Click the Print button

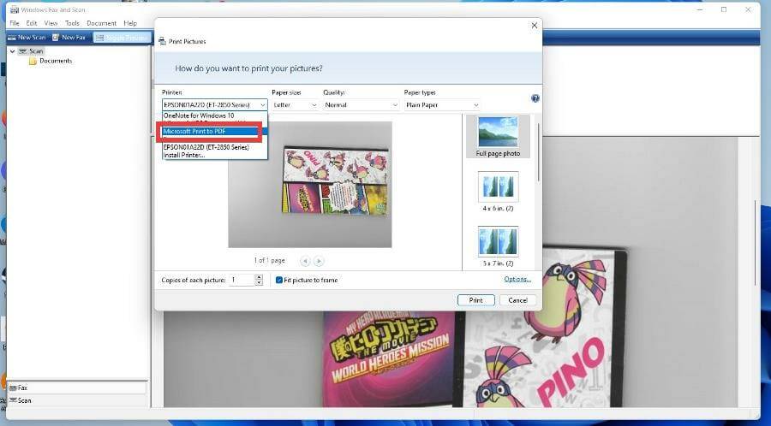point(475,300)
